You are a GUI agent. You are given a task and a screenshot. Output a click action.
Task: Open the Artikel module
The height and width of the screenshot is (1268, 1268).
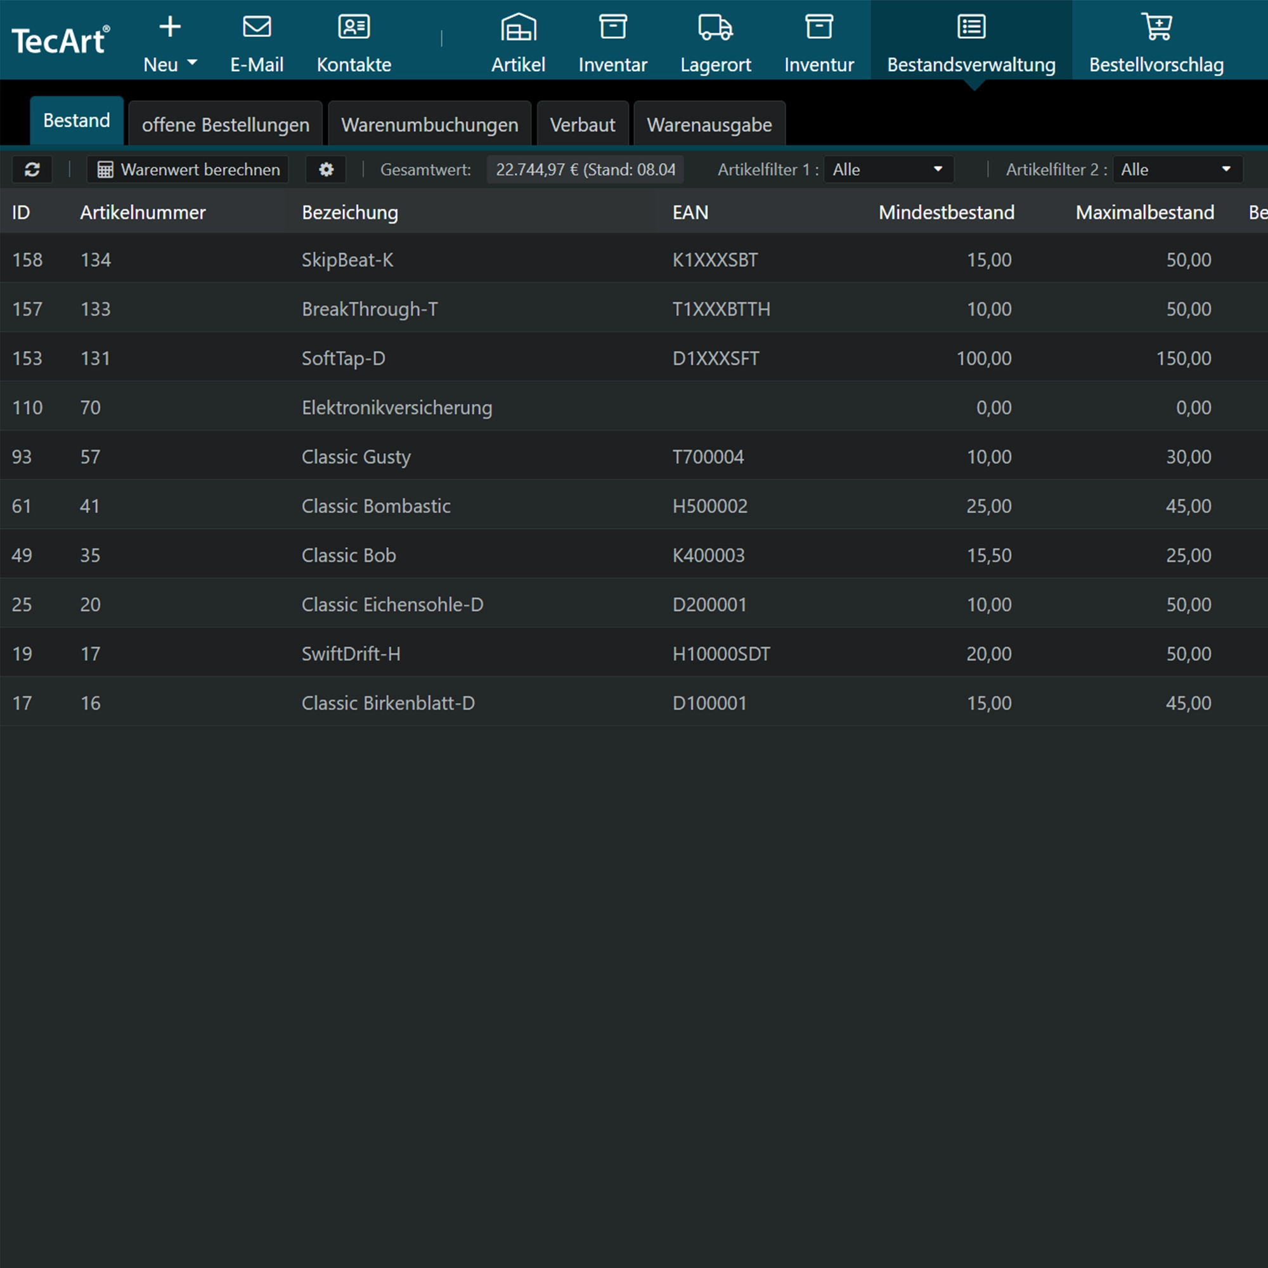pos(519,44)
